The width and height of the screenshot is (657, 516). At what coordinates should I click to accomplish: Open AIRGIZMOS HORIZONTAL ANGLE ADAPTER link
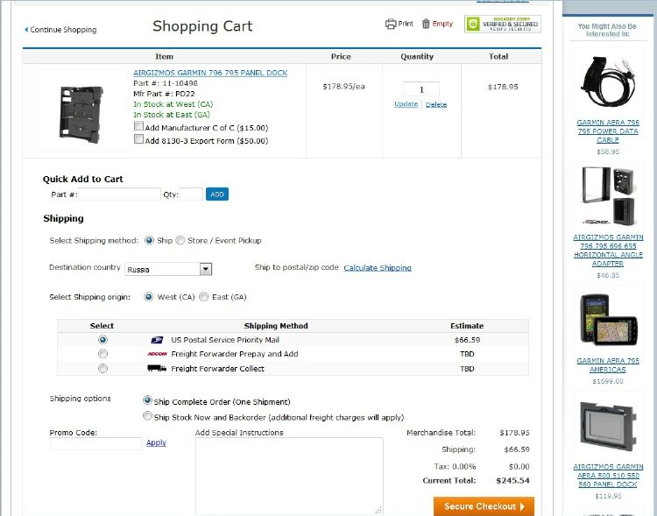tap(608, 251)
